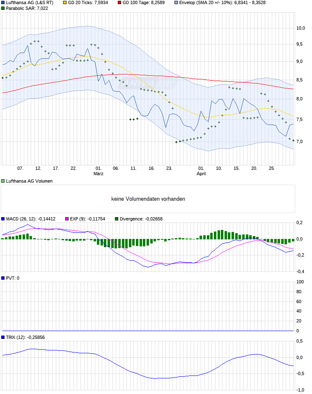Click the '7,5' price axis label
The width and height of the screenshot is (312, 394).
[299, 120]
